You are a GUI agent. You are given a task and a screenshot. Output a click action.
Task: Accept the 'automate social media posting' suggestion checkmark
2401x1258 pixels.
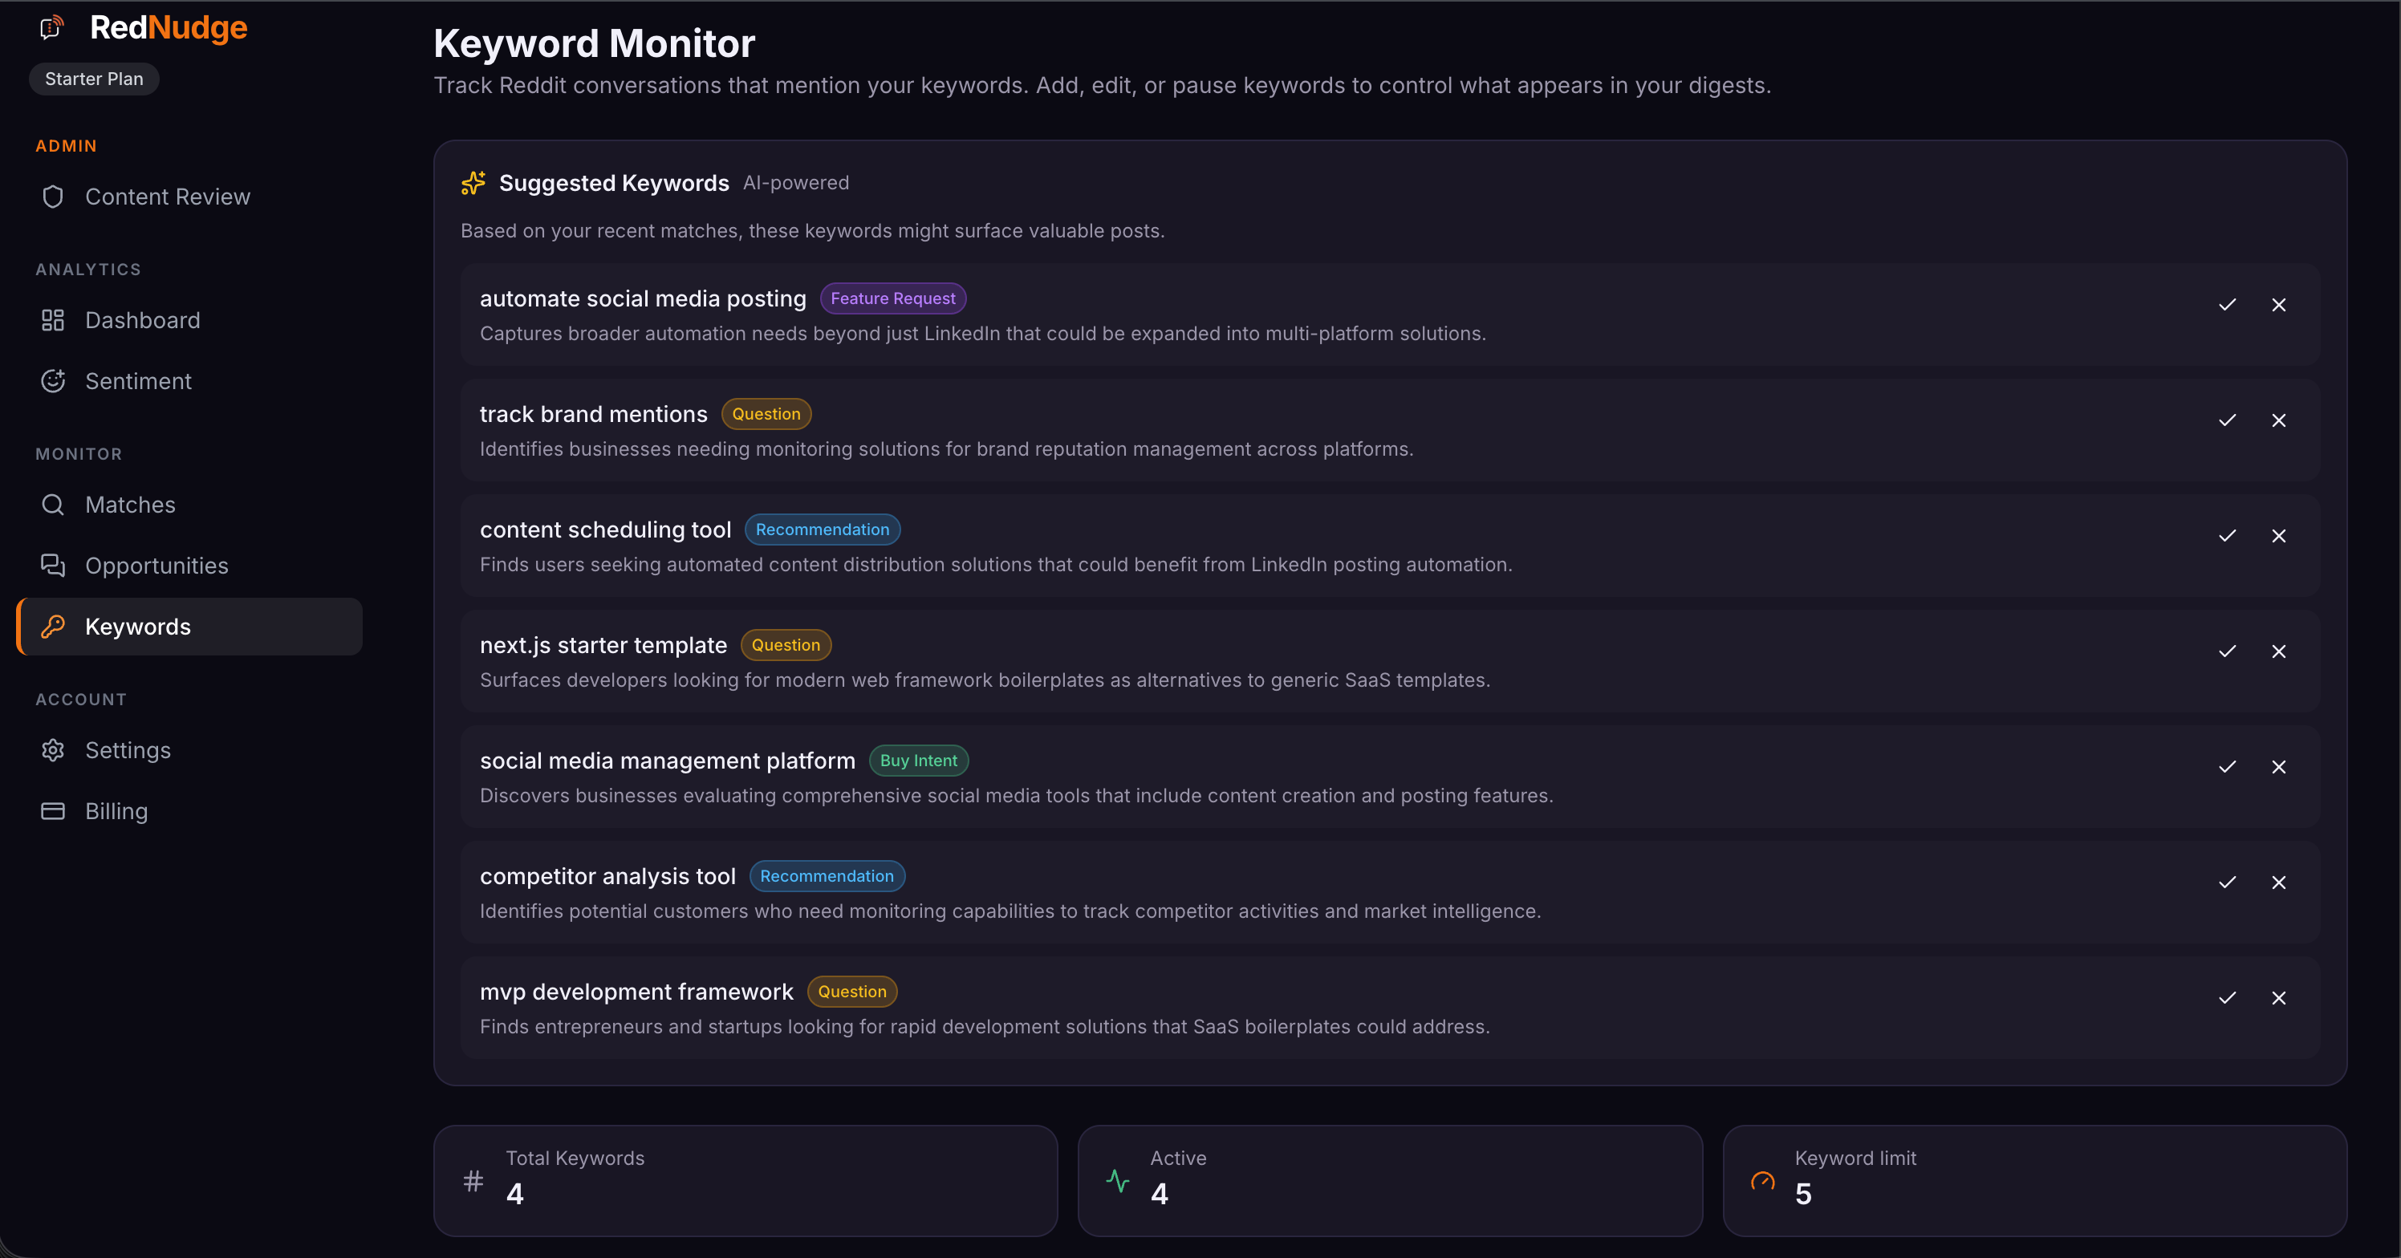[x=2227, y=305]
